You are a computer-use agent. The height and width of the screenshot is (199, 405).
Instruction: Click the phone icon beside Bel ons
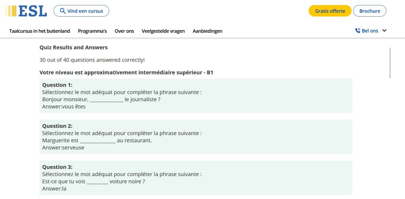tap(358, 31)
